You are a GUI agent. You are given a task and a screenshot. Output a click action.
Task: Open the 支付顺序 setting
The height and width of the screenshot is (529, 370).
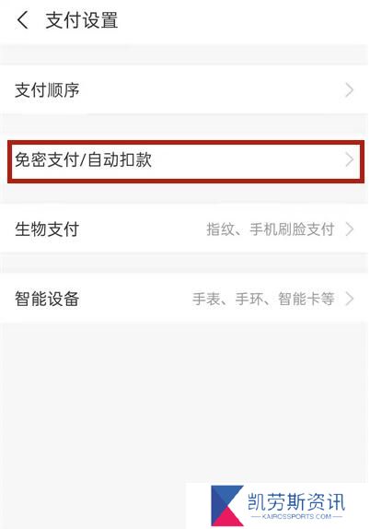point(185,89)
